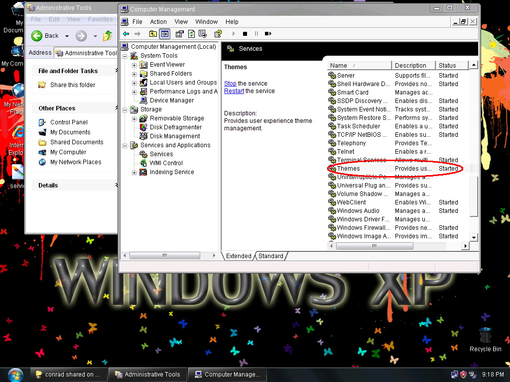Collapse the System Tools tree node
The width and height of the screenshot is (510, 382).
(x=125, y=56)
